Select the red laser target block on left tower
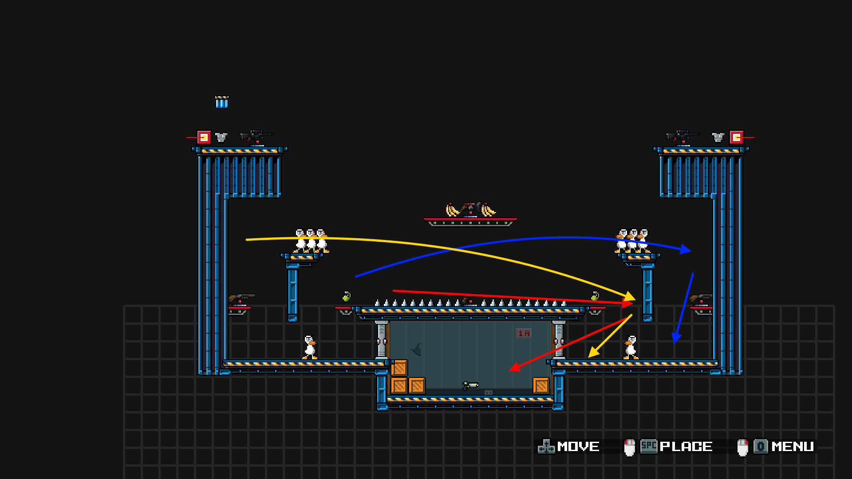The height and width of the screenshot is (479, 852). [x=204, y=137]
